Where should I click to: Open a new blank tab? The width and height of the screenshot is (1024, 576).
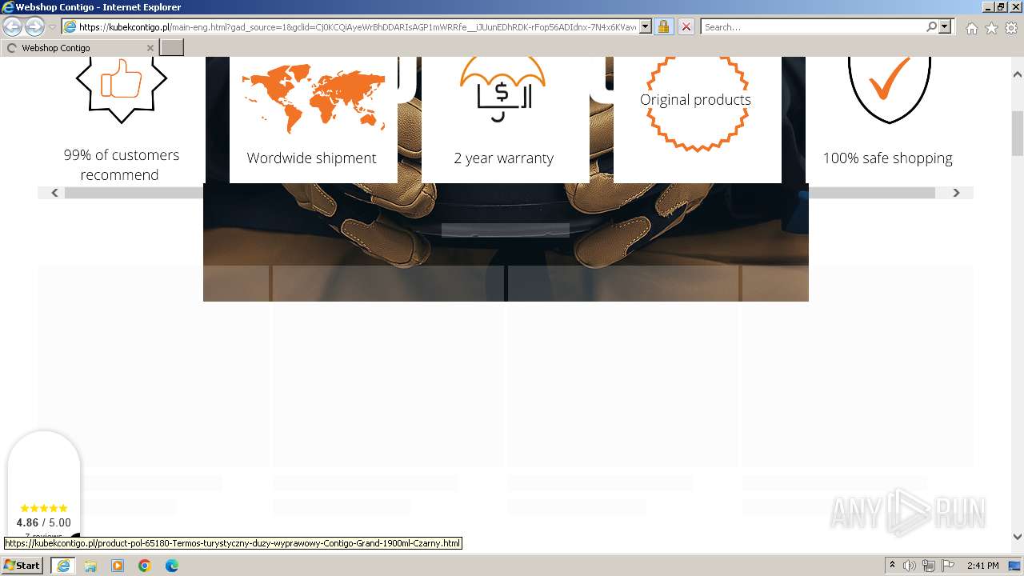click(x=172, y=48)
